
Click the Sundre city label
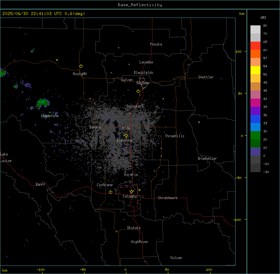tap(95, 127)
